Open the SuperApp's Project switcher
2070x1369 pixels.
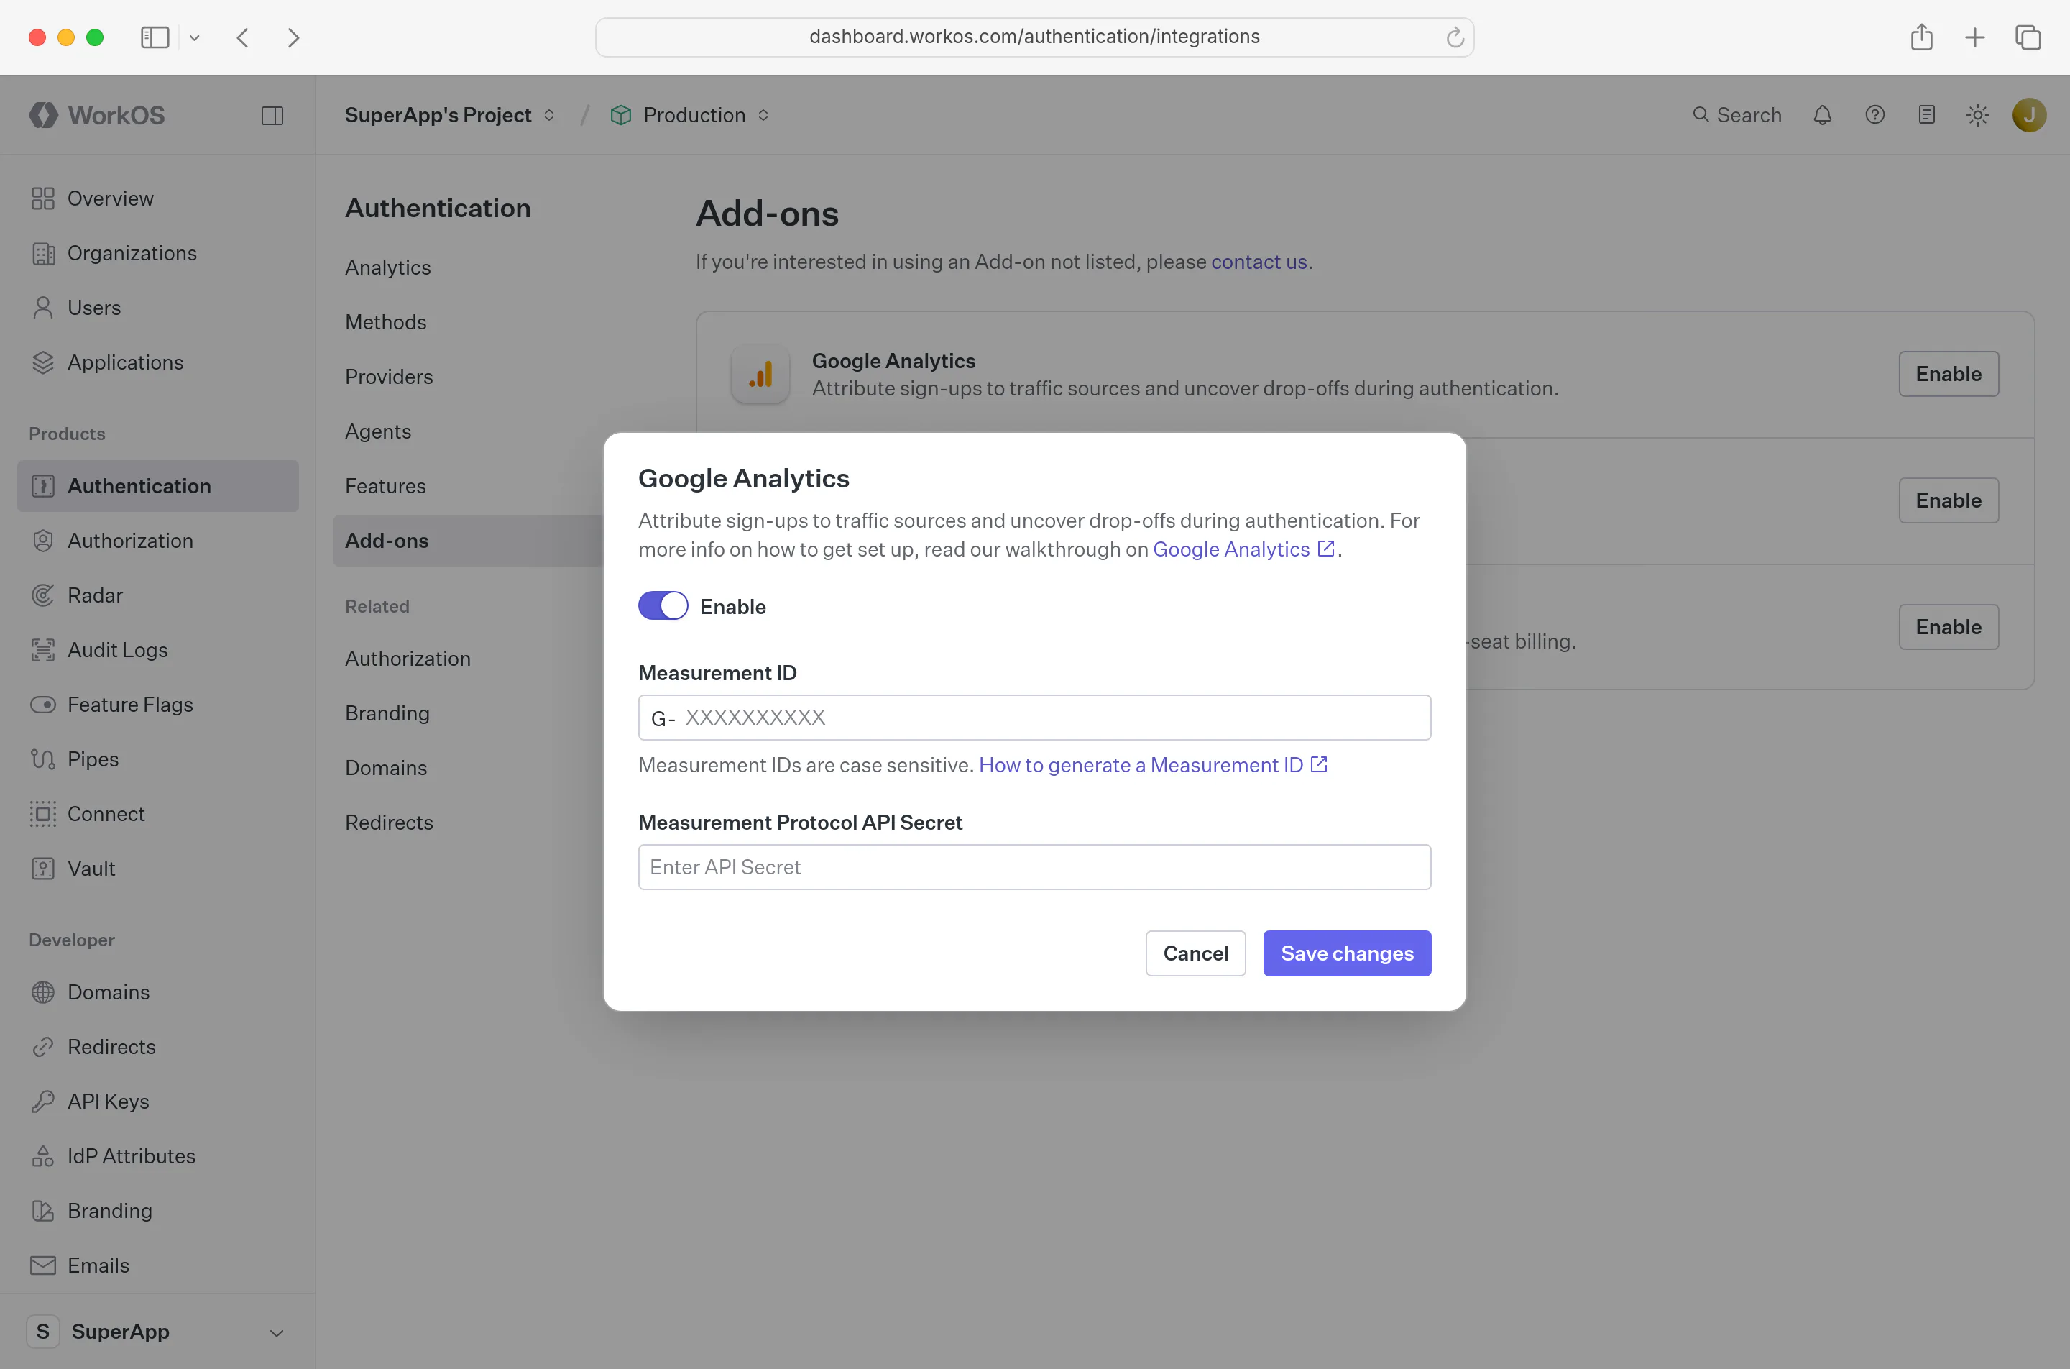click(x=449, y=115)
